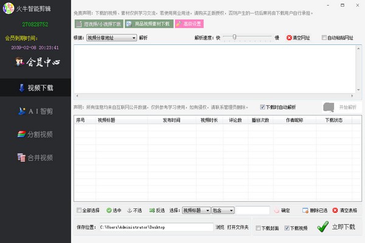Go to 合并视频 in the sidebar
The width and height of the screenshot is (365, 243).
35,157
